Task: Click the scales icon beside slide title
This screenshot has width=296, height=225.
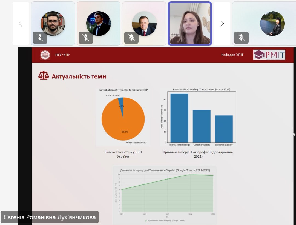Action: [x=44, y=76]
